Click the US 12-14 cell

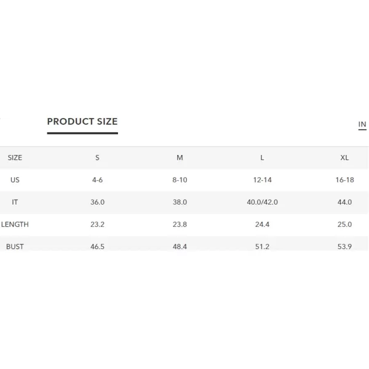263,180
